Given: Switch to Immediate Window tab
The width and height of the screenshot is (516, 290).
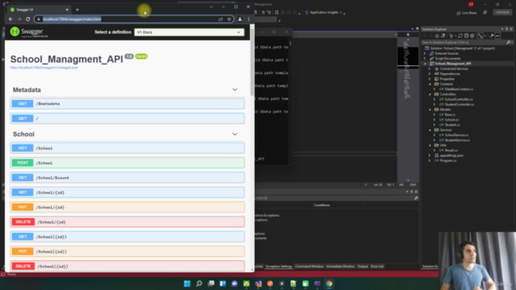Looking at the screenshot, I should click(x=340, y=267).
